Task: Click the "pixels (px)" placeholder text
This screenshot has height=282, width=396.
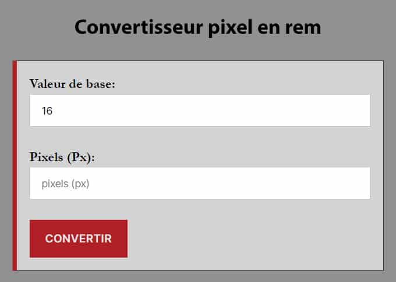Action: (x=65, y=184)
